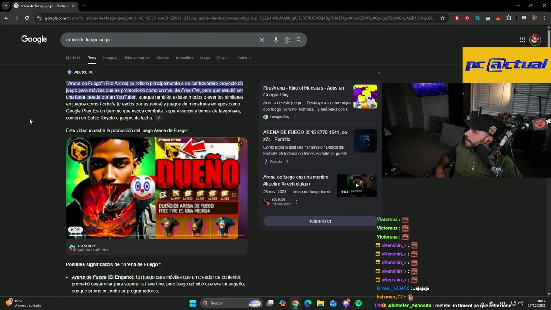Reload the page

coord(27,18)
